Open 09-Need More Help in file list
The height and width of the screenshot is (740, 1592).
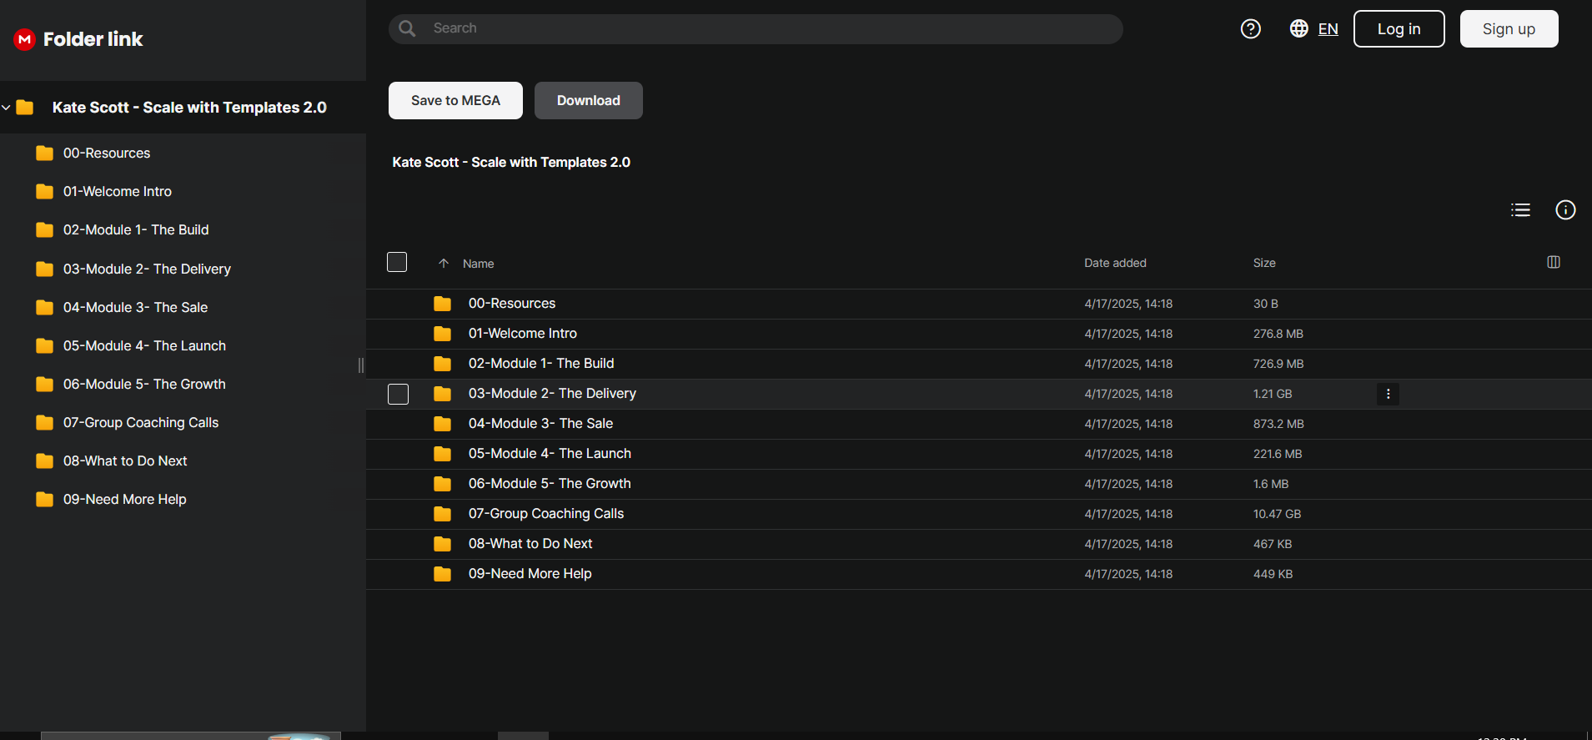click(x=530, y=574)
